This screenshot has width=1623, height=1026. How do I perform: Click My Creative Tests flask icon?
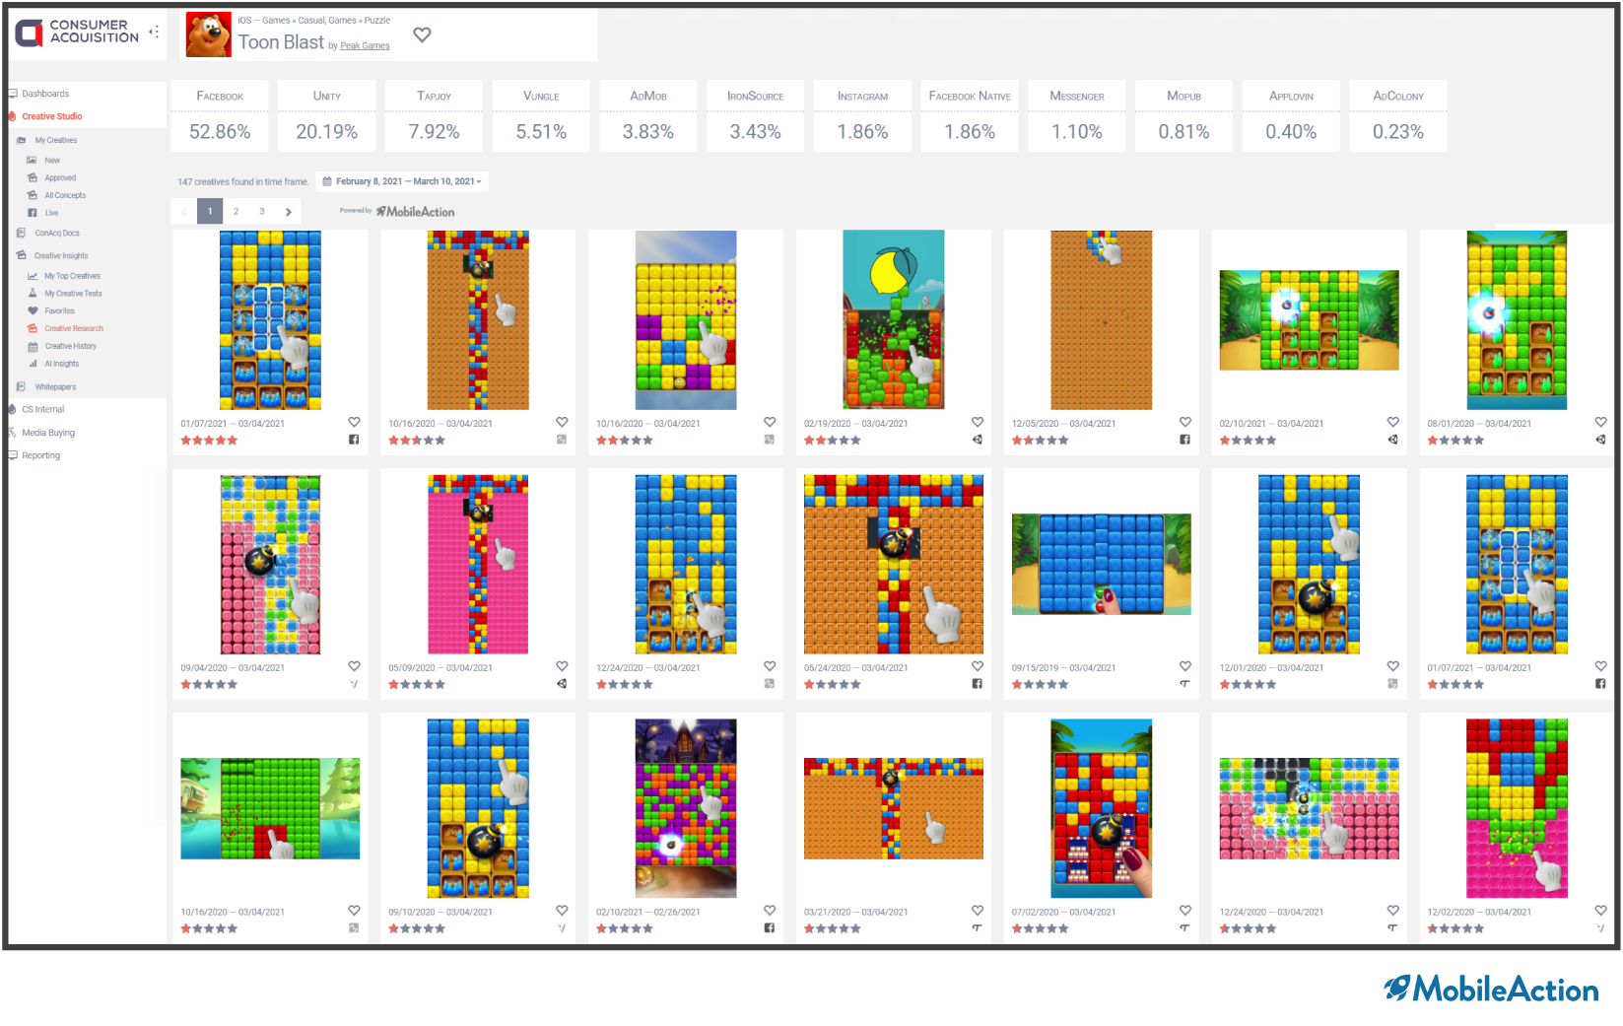click(x=32, y=293)
